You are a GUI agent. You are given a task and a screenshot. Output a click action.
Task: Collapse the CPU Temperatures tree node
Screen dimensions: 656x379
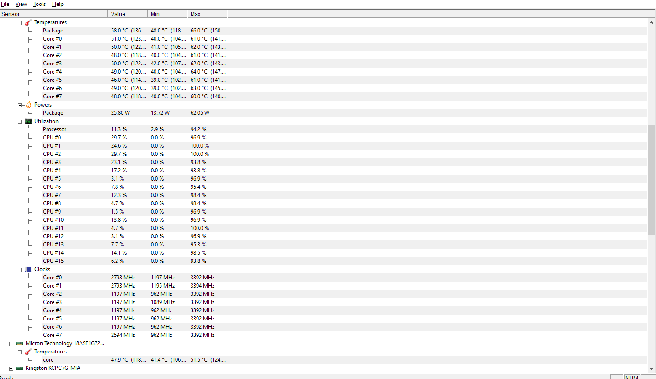[20, 22]
